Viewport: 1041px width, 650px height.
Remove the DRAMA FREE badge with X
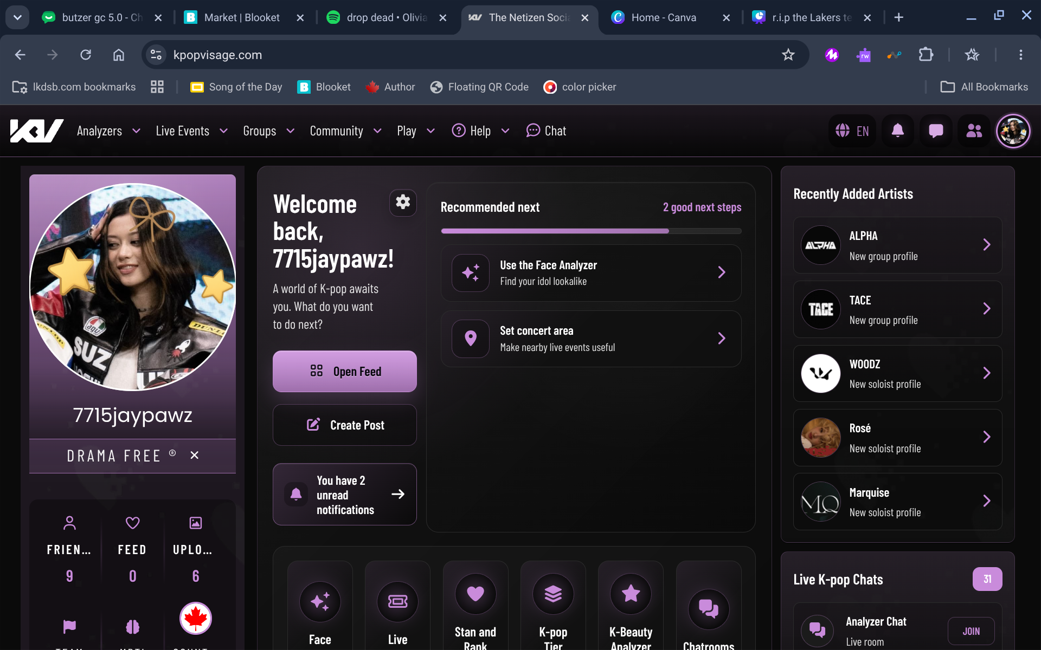(195, 456)
